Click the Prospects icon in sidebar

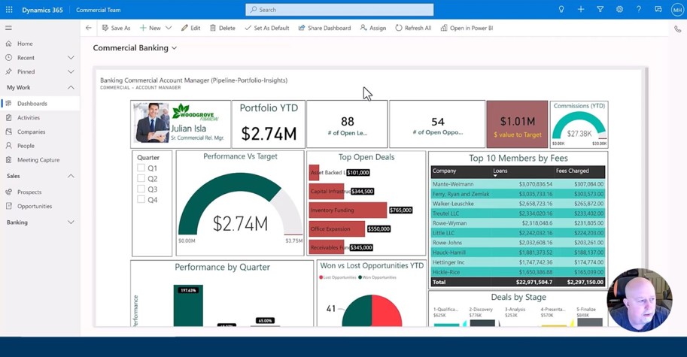(8, 192)
